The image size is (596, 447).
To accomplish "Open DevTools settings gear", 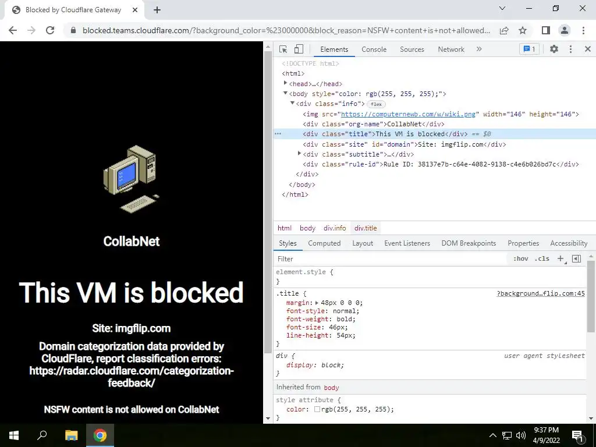I will (x=554, y=49).
